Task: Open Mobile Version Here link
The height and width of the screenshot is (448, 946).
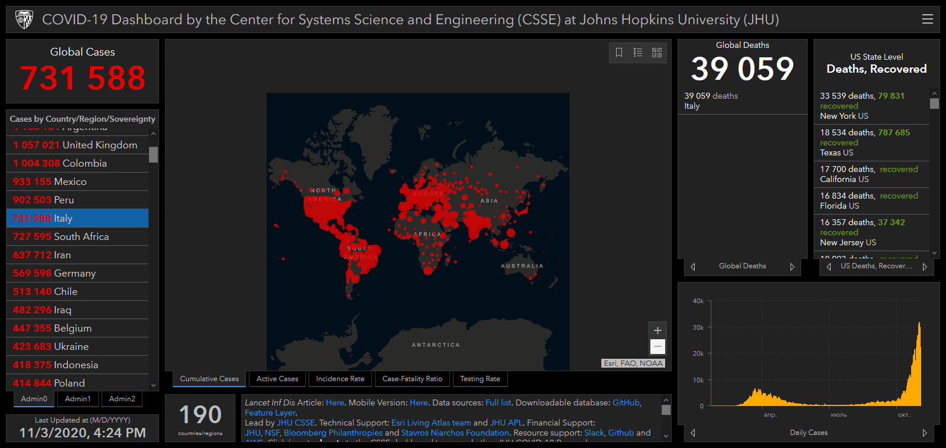Action: (419, 402)
